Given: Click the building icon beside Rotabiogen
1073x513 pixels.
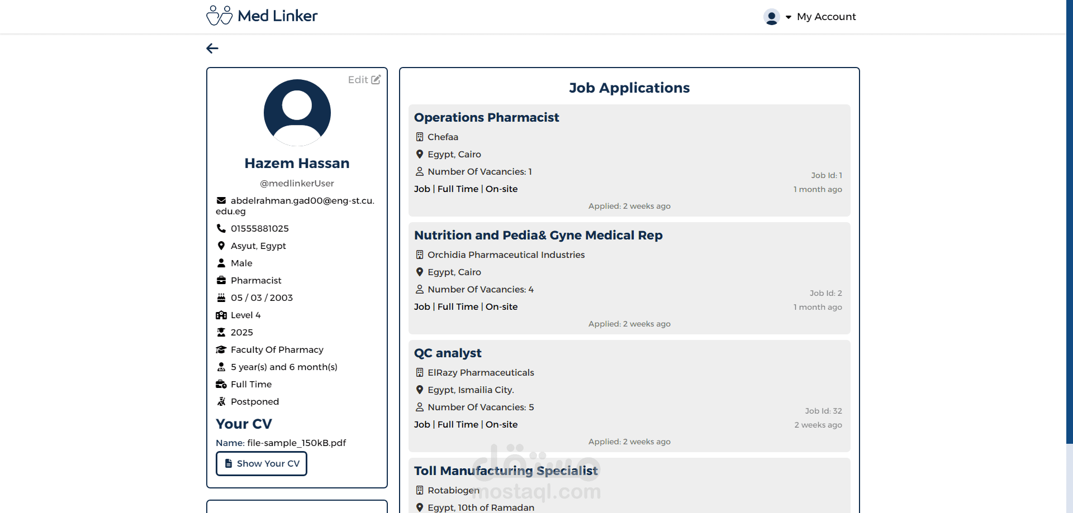Looking at the screenshot, I should click(420, 490).
